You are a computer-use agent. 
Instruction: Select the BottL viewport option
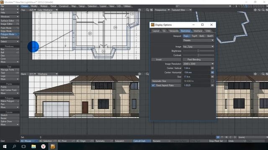point(202,36)
